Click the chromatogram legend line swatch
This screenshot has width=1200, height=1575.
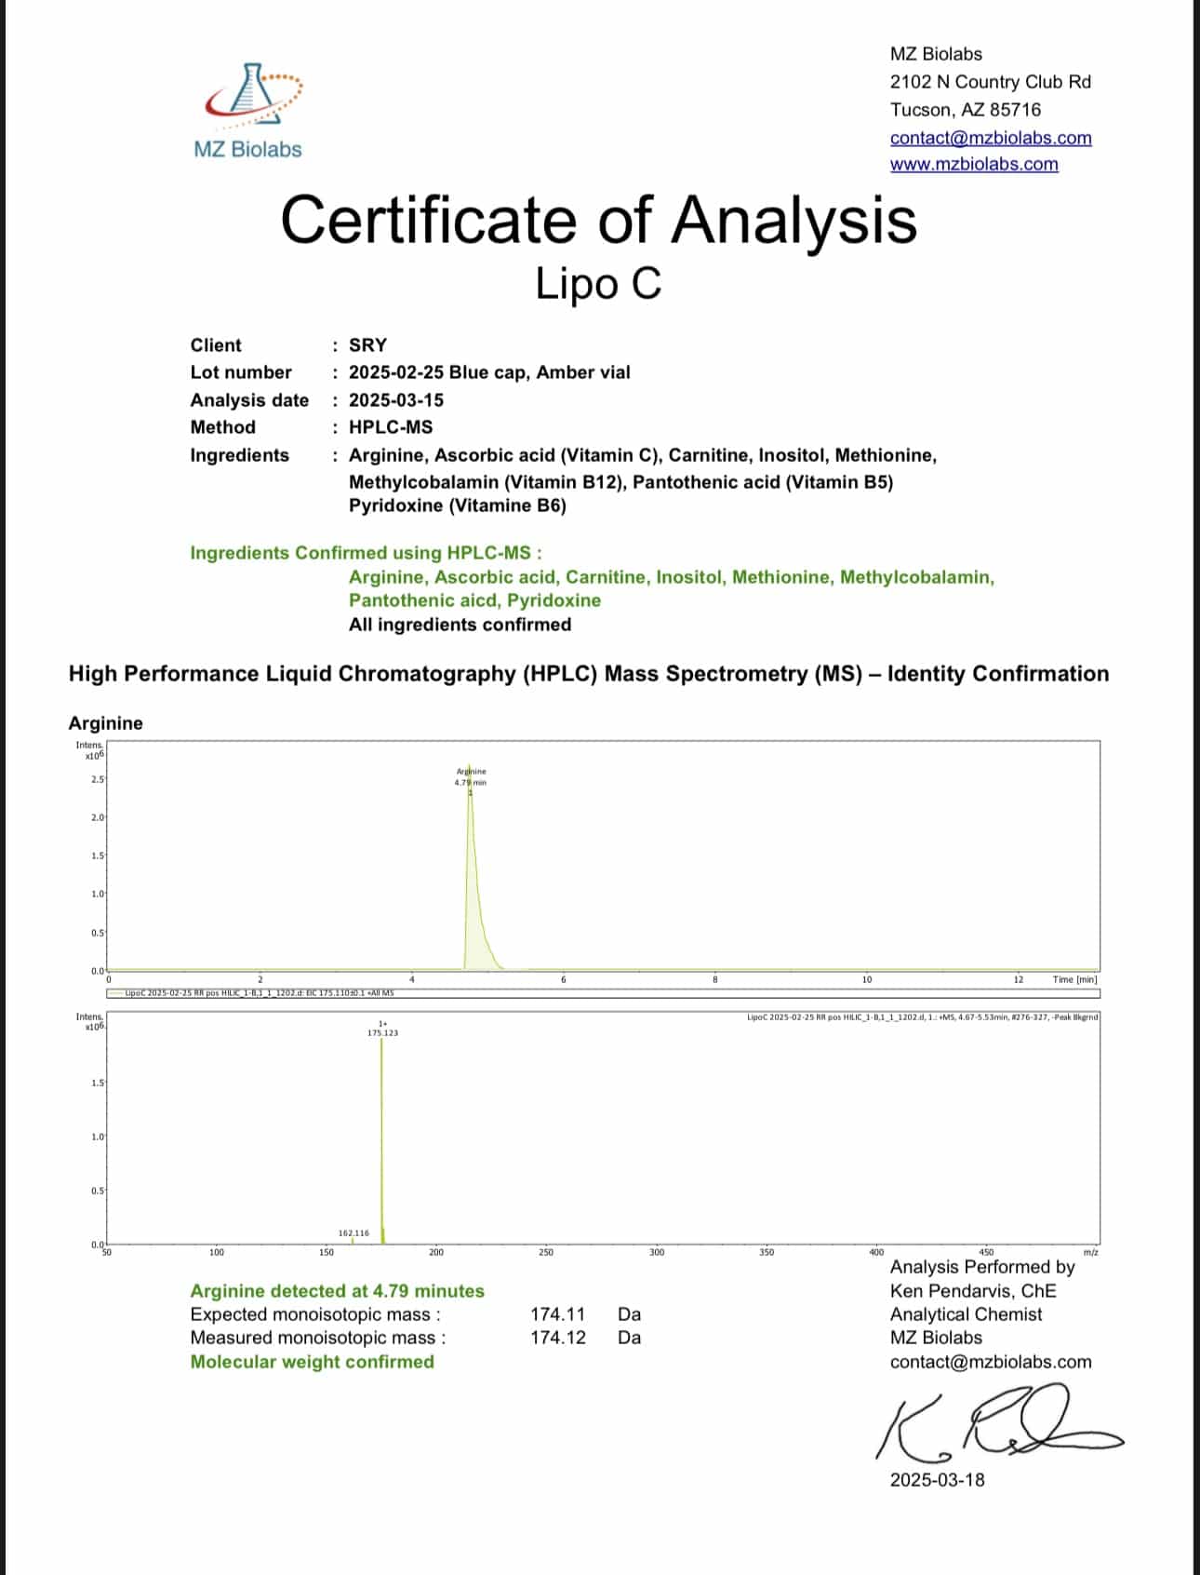click(x=116, y=993)
